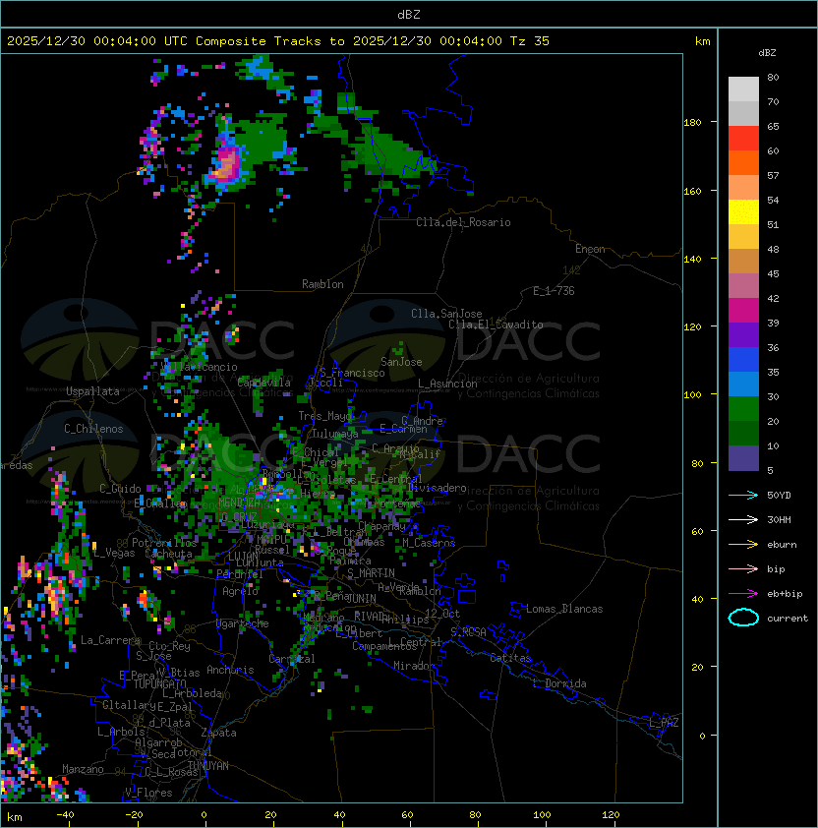This screenshot has width=818, height=828.
Task: Click the 180 km tick label
Action: coord(692,123)
